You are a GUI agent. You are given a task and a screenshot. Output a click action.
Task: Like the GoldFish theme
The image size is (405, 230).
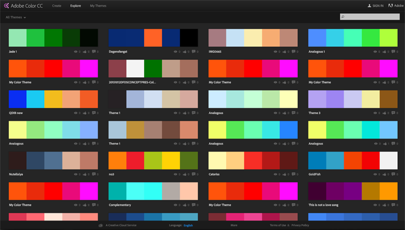(x=384, y=174)
